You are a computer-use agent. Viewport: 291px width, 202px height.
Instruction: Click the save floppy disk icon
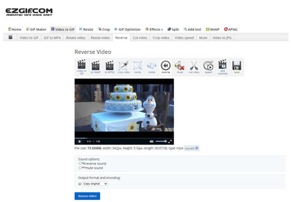237,67
